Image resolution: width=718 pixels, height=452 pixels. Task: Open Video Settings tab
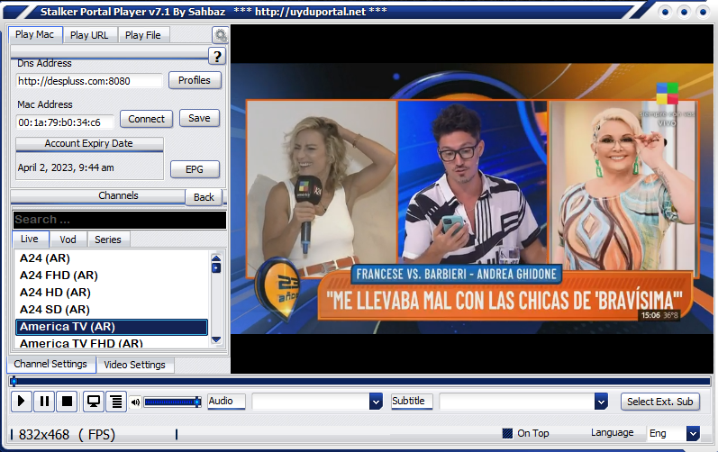point(134,365)
